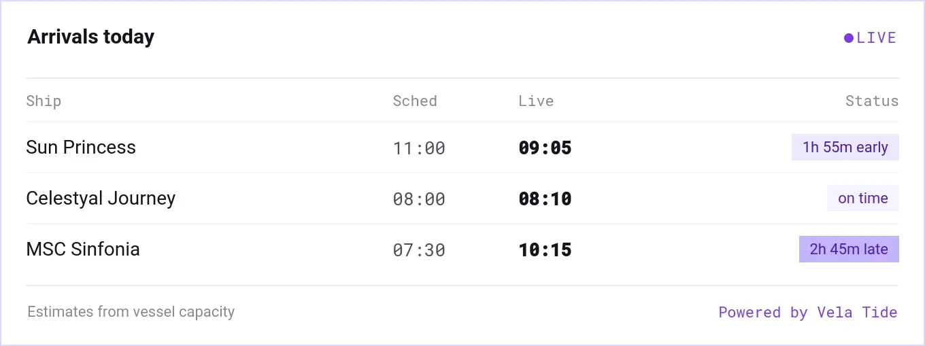This screenshot has width=925, height=346.
Task: Click the on time status badge
Action: coord(863,198)
